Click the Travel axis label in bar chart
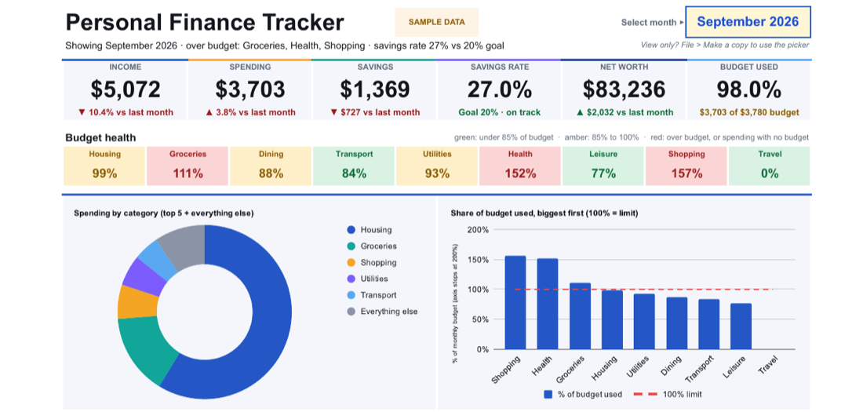 [768, 366]
